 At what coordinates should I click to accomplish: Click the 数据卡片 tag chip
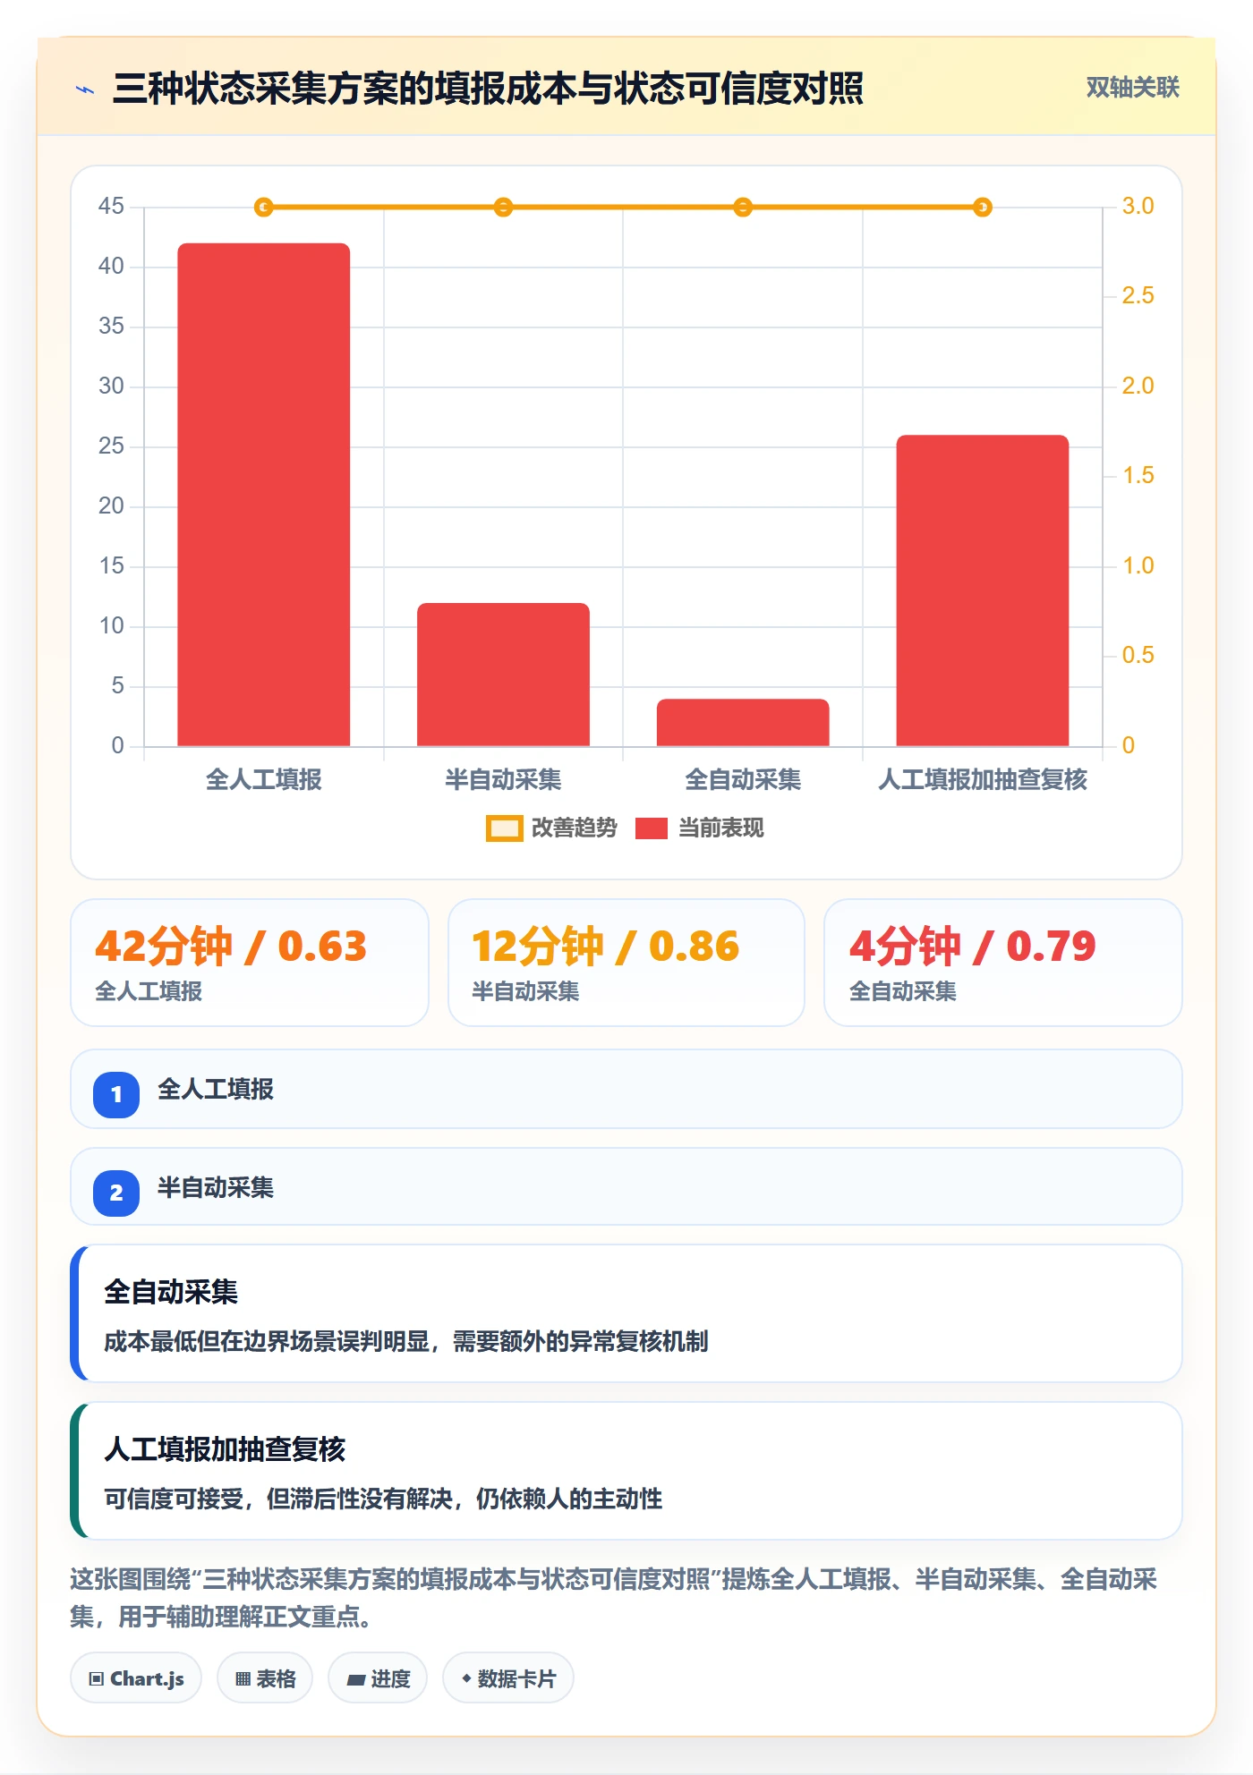click(x=508, y=1678)
